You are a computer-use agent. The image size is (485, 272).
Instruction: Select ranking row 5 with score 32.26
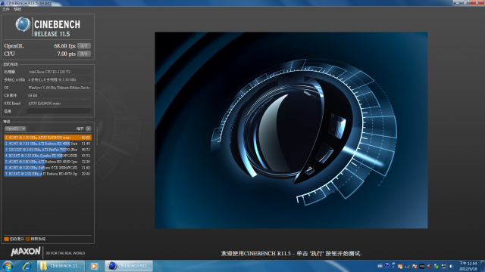48,162
